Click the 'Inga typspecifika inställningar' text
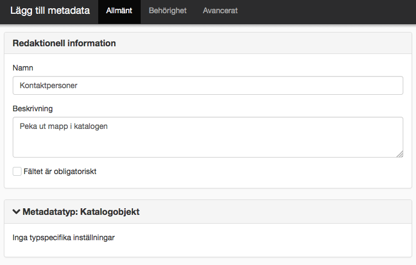416x265 pixels. click(63, 237)
